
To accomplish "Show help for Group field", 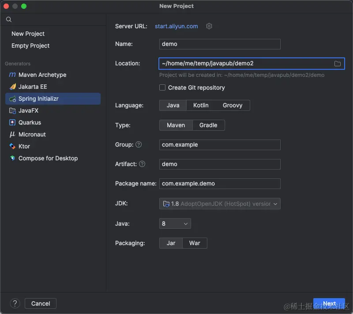I will [x=139, y=144].
